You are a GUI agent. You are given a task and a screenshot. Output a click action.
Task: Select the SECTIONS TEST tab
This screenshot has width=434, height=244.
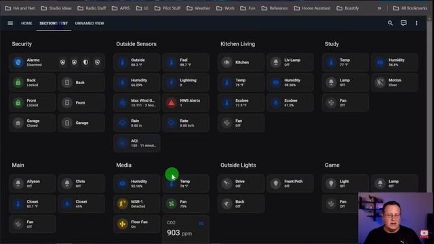tap(54, 23)
